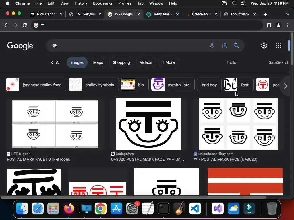Expand the tab search dropdown
The width and height of the screenshot is (294, 220).
pos(287,14)
